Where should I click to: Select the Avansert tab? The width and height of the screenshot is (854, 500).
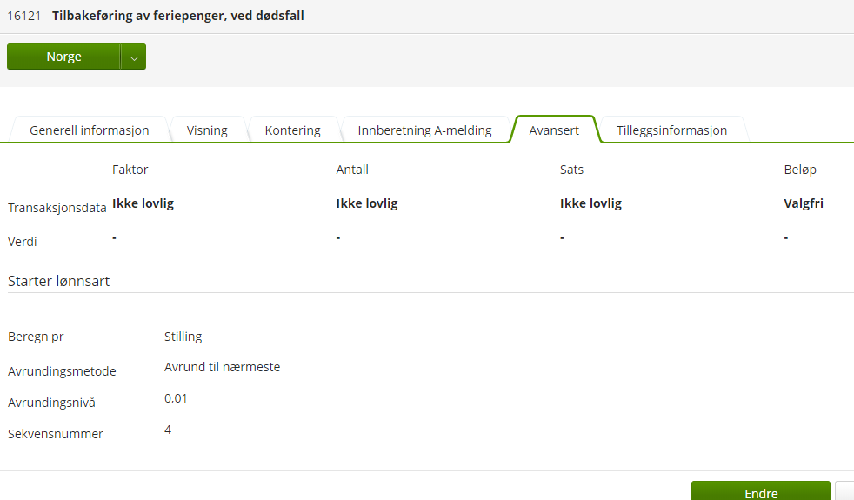tap(554, 130)
